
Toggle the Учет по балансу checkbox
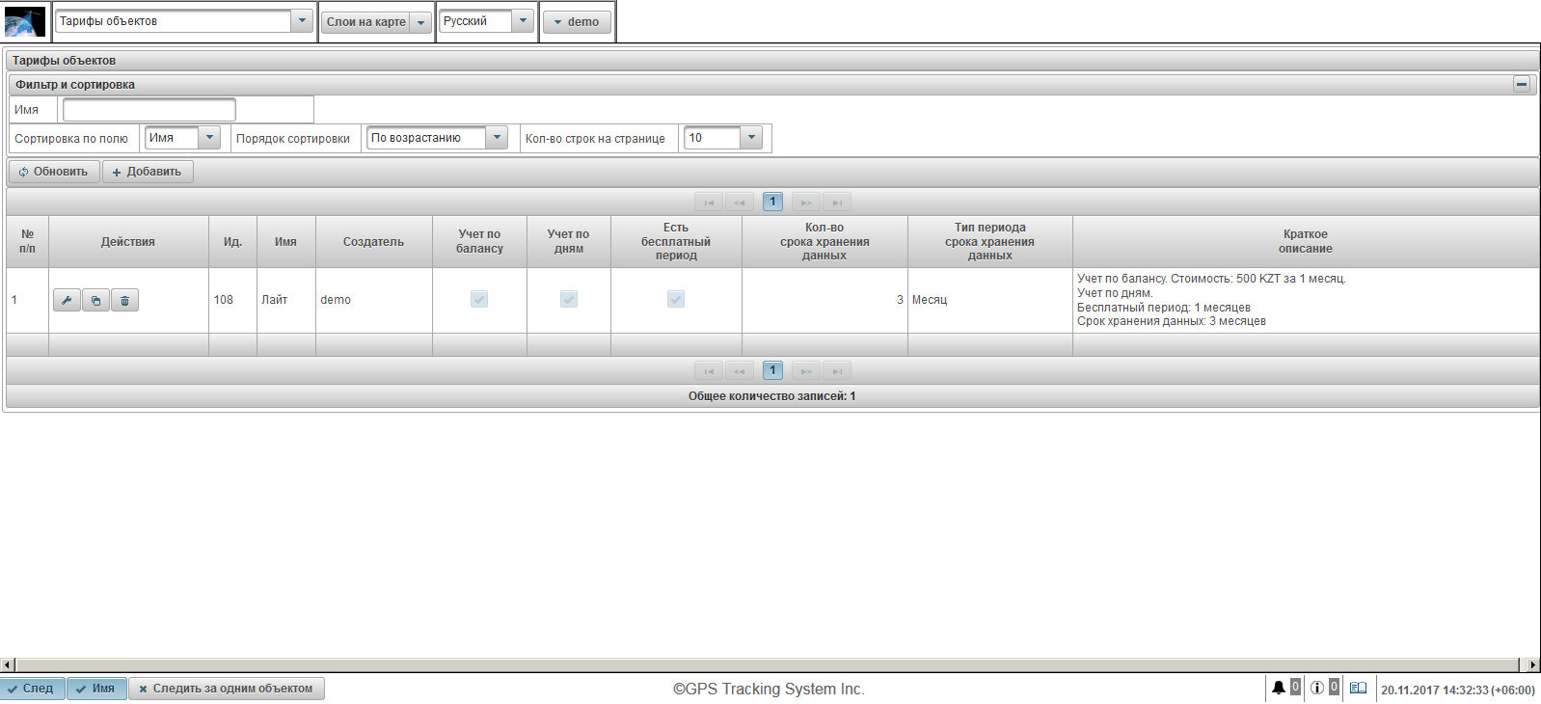479,300
